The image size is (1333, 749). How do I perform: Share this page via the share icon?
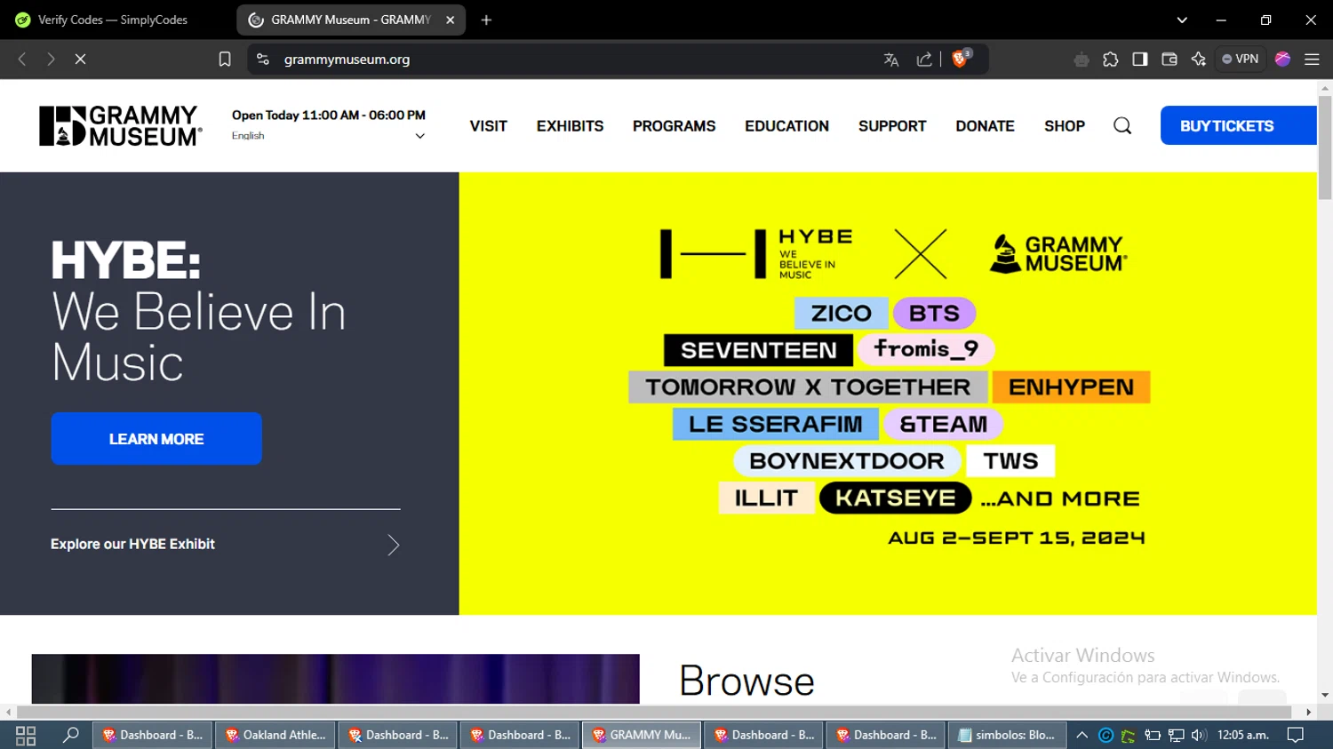[x=924, y=60]
